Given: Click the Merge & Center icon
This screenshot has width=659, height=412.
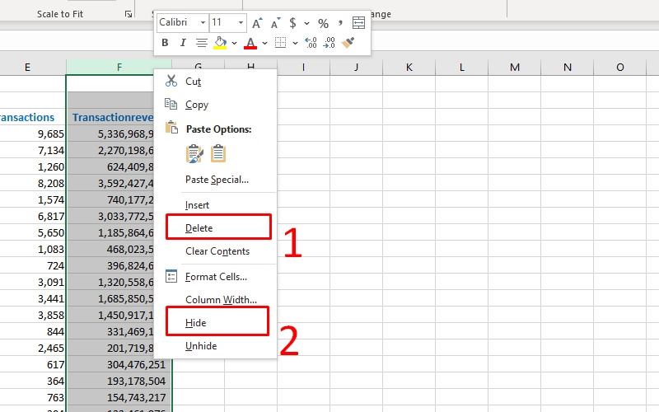Looking at the screenshot, I should coord(358,23).
